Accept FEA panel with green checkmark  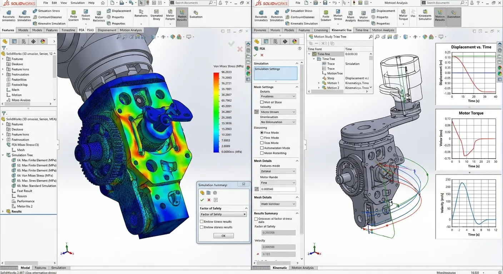click(x=255, y=55)
